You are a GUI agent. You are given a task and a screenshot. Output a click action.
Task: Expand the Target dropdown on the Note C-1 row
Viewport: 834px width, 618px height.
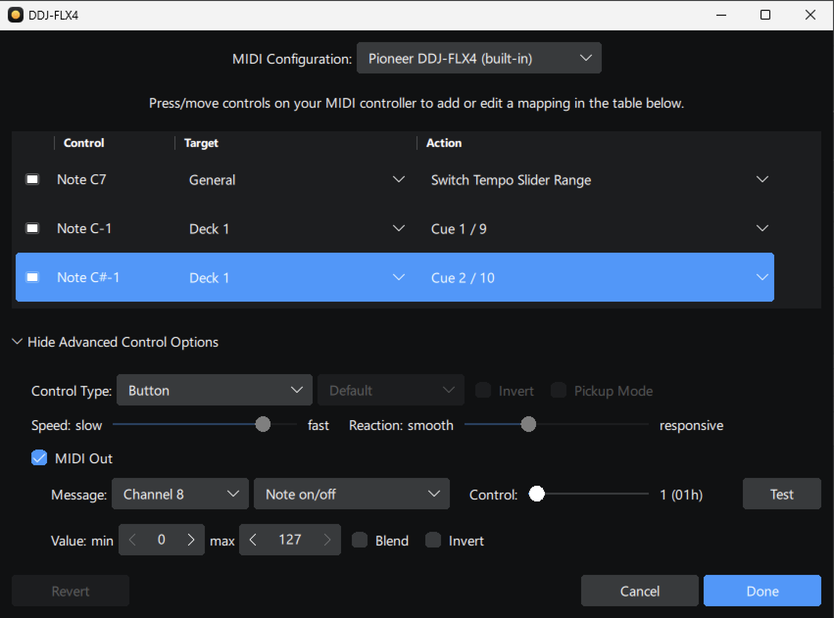(398, 228)
